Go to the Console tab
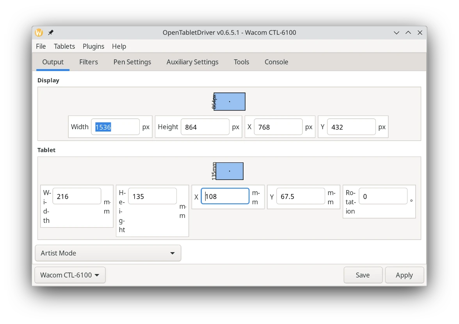This screenshot has height=324, width=459. pos(276,62)
